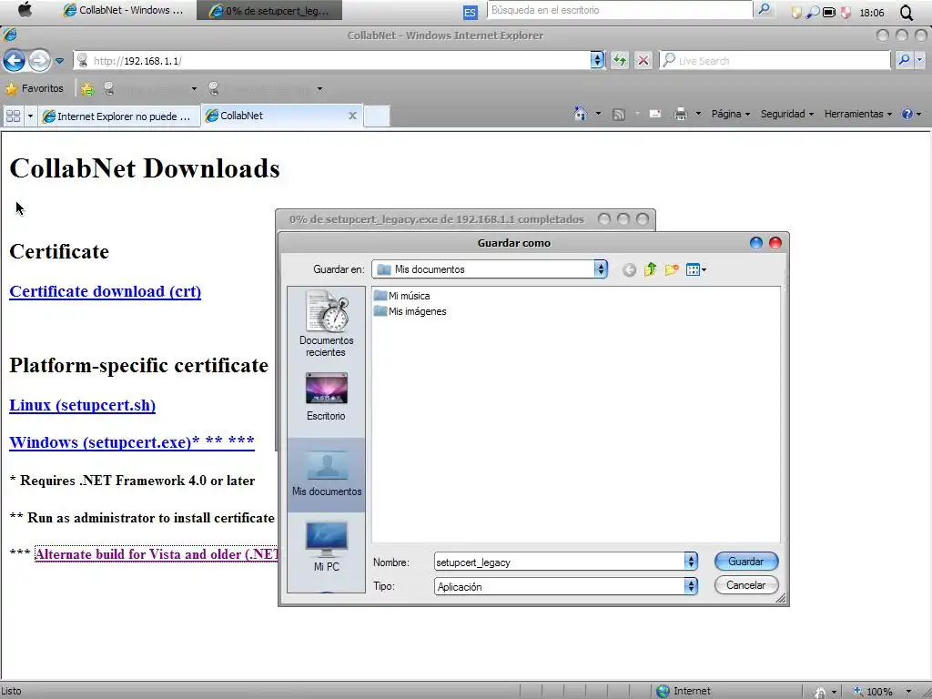
Task: Select Documentos recientes in the places bar
Action: [327, 324]
